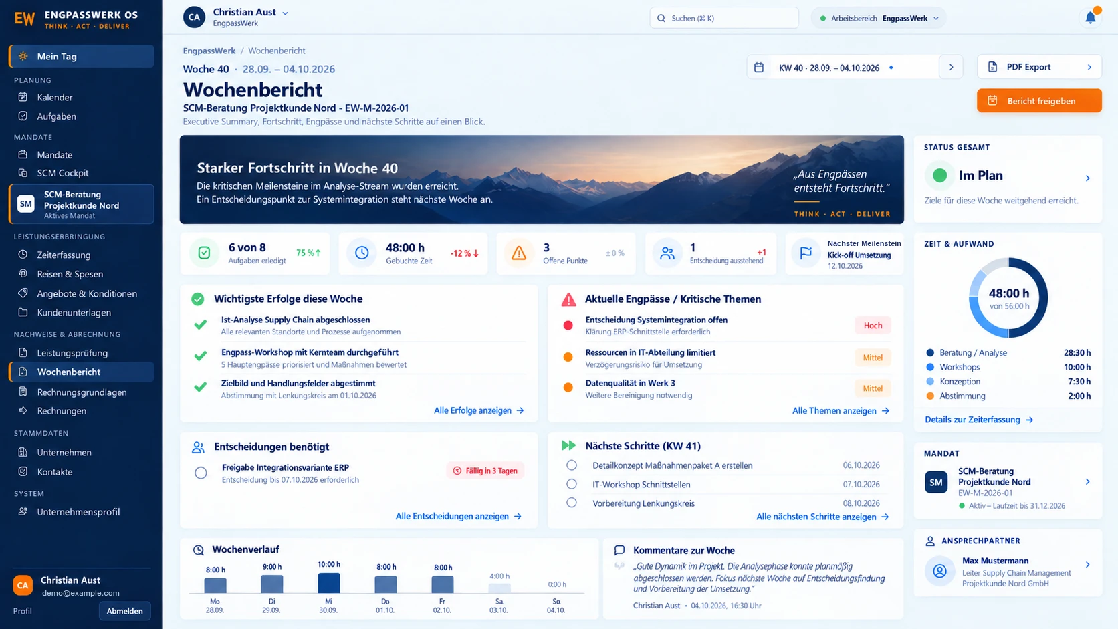Click the Bericht freigeben button
Screen dimensions: 1118x629
tap(1039, 101)
